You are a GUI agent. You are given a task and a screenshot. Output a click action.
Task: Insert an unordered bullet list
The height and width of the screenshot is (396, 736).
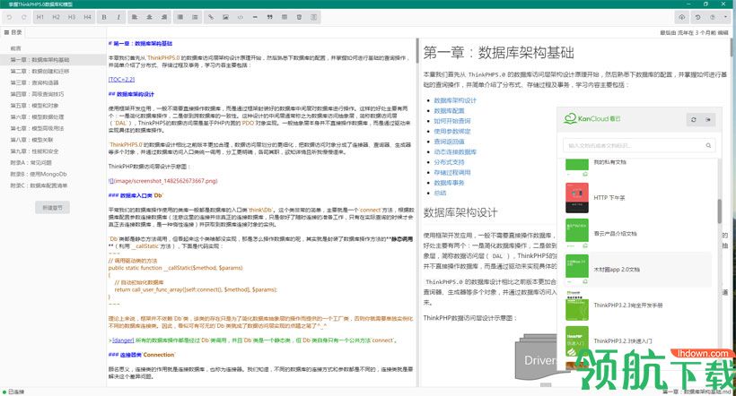point(180,17)
